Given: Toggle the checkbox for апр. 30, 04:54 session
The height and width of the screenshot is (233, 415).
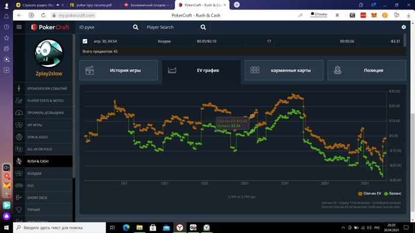Looking at the screenshot, I should pyautogui.click(x=85, y=41).
